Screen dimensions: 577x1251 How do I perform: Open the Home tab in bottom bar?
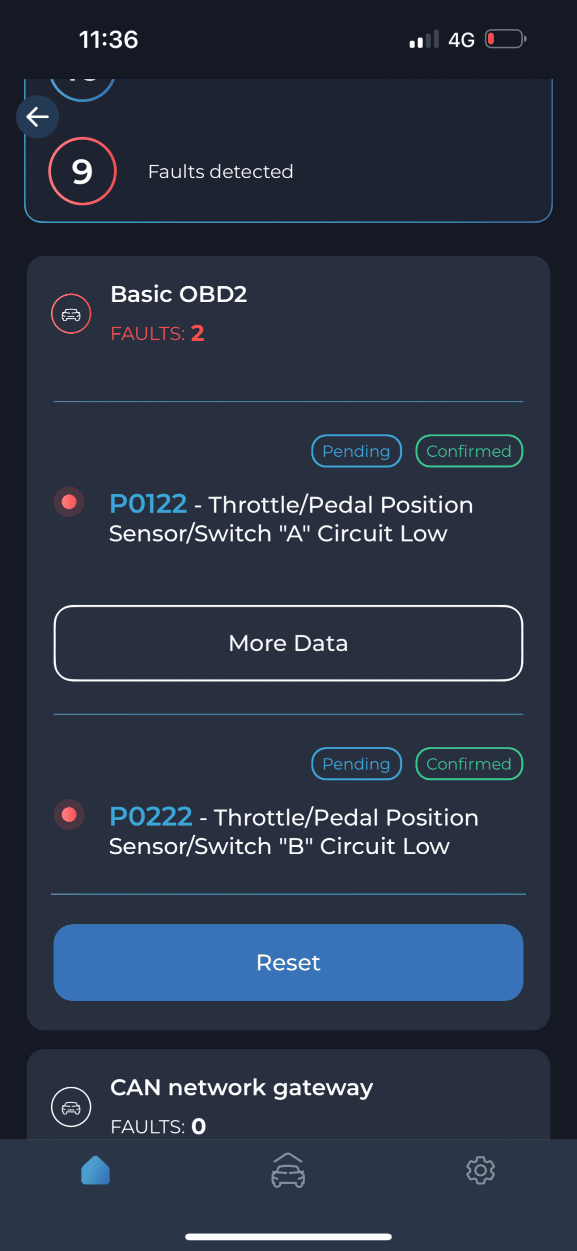pyautogui.click(x=95, y=1170)
